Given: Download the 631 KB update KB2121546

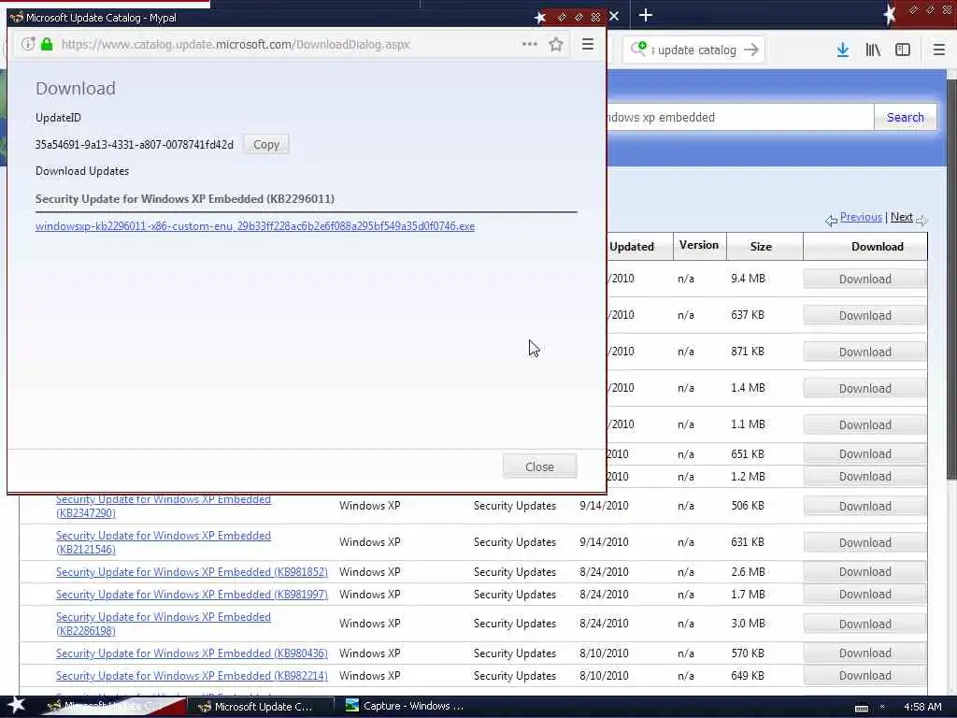Looking at the screenshot, I should (864, 543).
